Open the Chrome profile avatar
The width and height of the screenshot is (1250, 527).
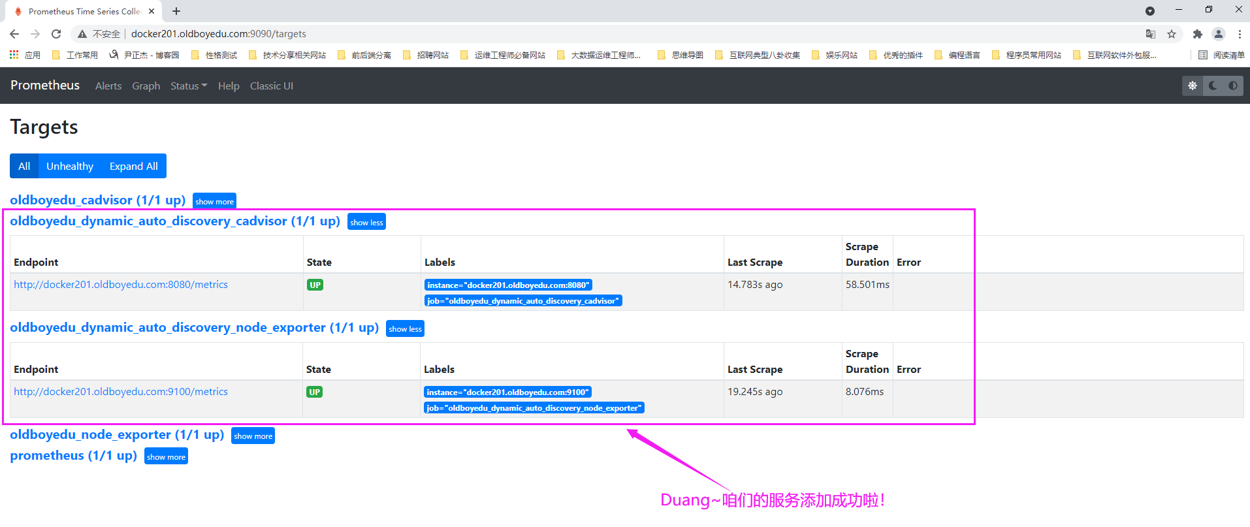point(1218,34)
